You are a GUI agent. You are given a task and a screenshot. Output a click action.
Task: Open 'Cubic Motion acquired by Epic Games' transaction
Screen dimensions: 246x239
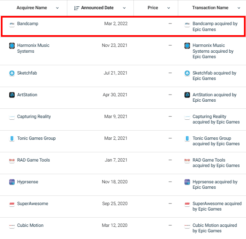click(x=215, y=228)
